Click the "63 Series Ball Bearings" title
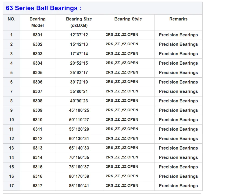Image resolution: width=235 pixels, height=194 pixels. (43, 8)
